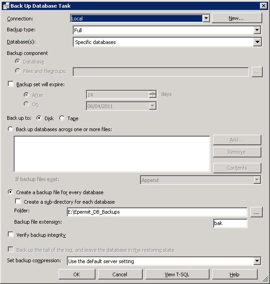
Task: Click the Help button
Action: click(x=235, y=274)
